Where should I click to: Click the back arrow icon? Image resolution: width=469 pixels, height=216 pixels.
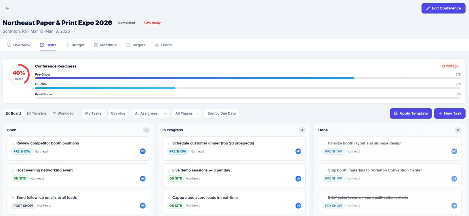pyautogui.click(x=7, y=8)
